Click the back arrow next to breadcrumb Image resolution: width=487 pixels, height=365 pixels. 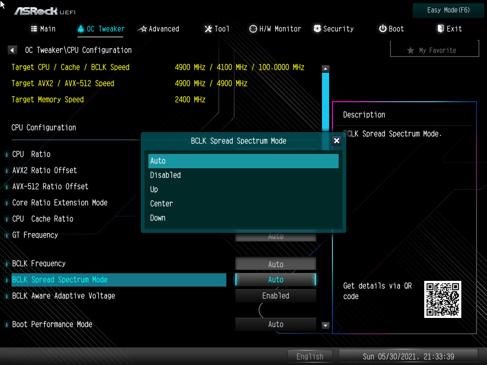pos(12,50)
